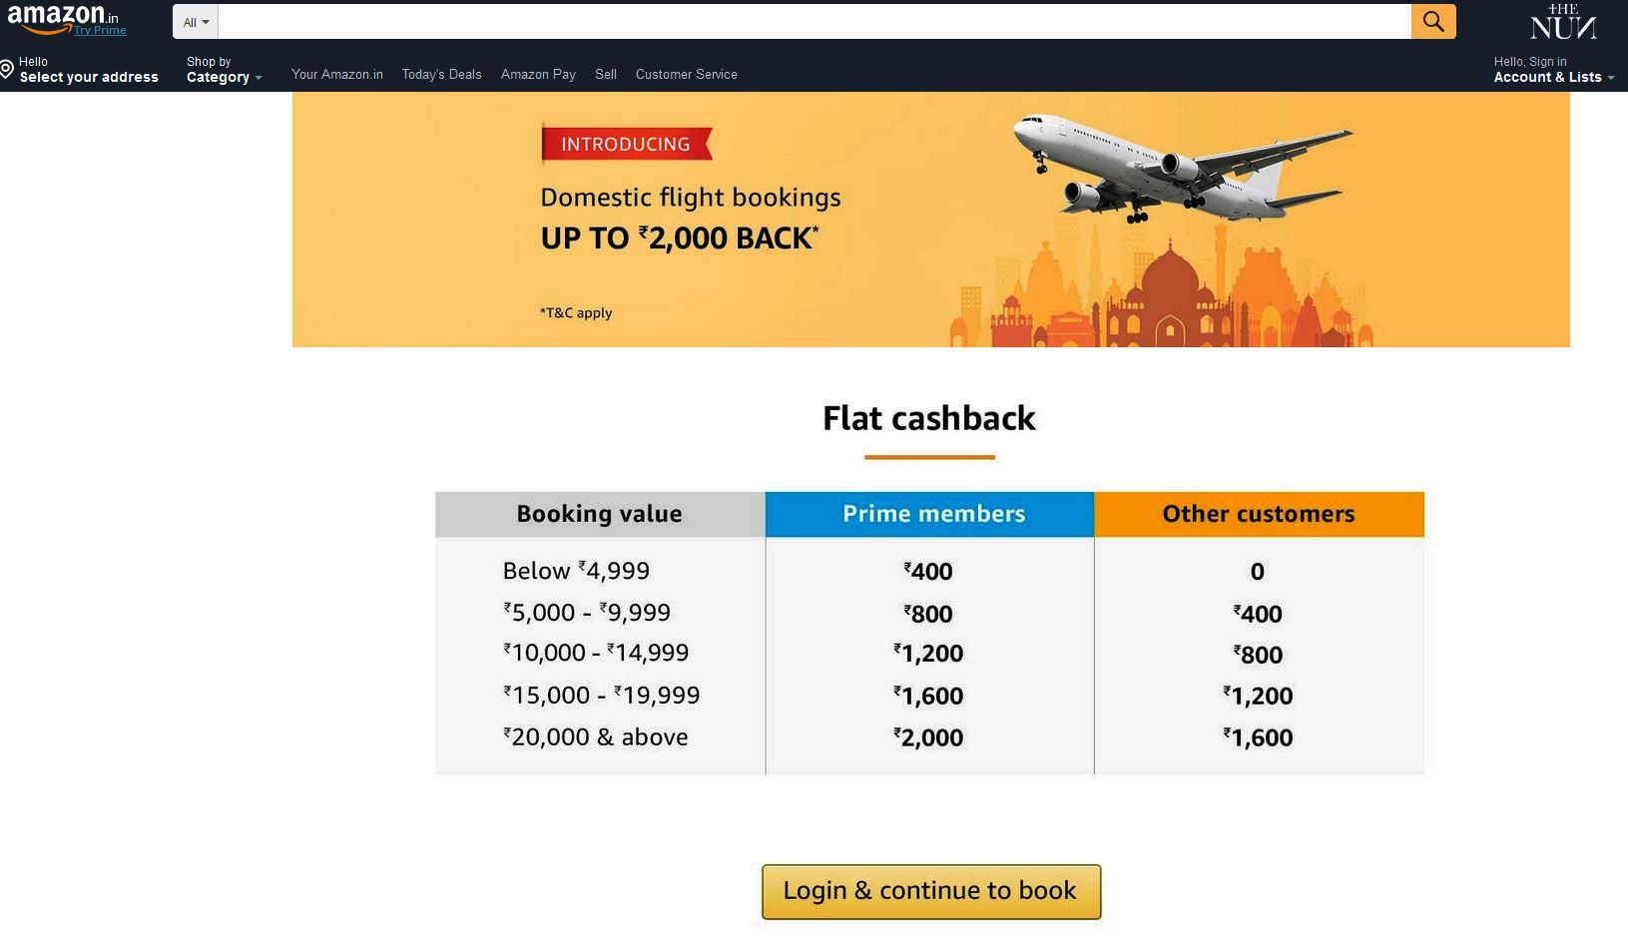Screen dimensions: 1628x948
Task: Go to Today's Deals
Action: 441,75
